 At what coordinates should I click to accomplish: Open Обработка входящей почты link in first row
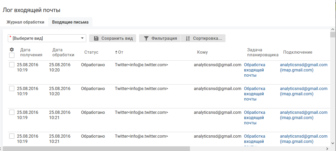coord(254,70)
